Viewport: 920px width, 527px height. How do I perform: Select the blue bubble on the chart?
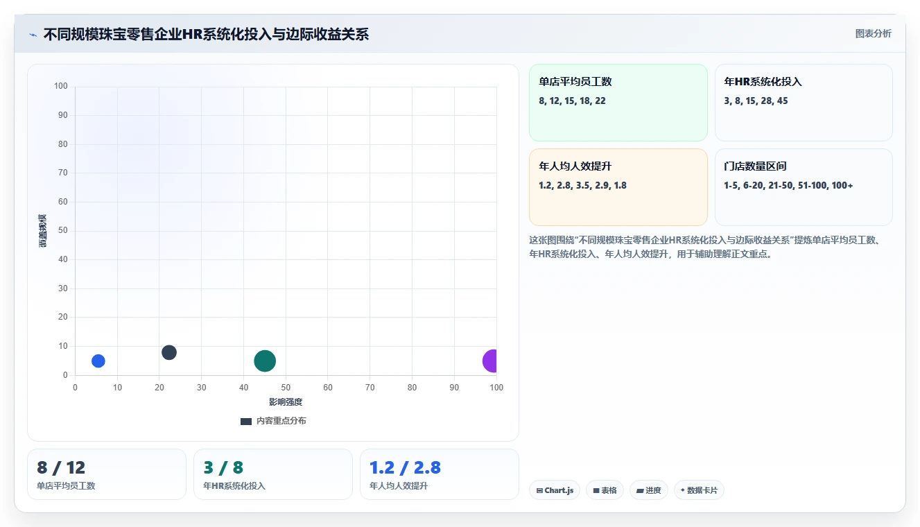(x=98, y=361)
